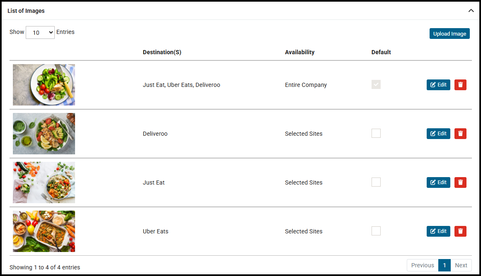
Task: Tick the default checkbox for Just Eat row
Action: (x=376, y=182)
